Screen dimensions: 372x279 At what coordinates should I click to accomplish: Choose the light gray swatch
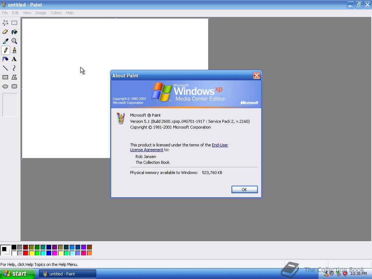tap(20, 253)
